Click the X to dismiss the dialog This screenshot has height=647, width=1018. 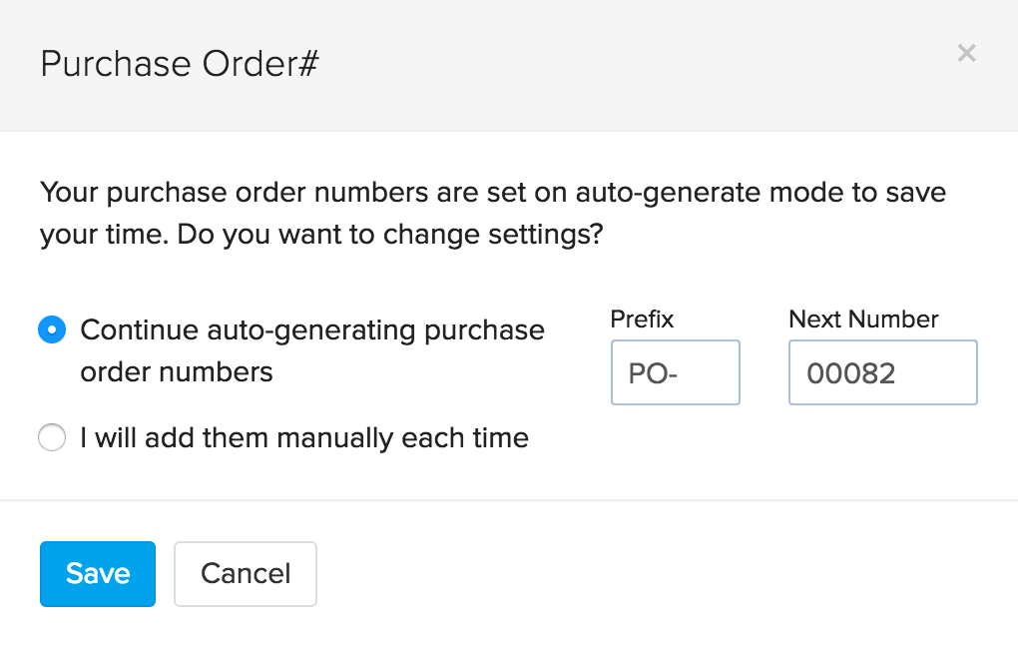(965, 53)
